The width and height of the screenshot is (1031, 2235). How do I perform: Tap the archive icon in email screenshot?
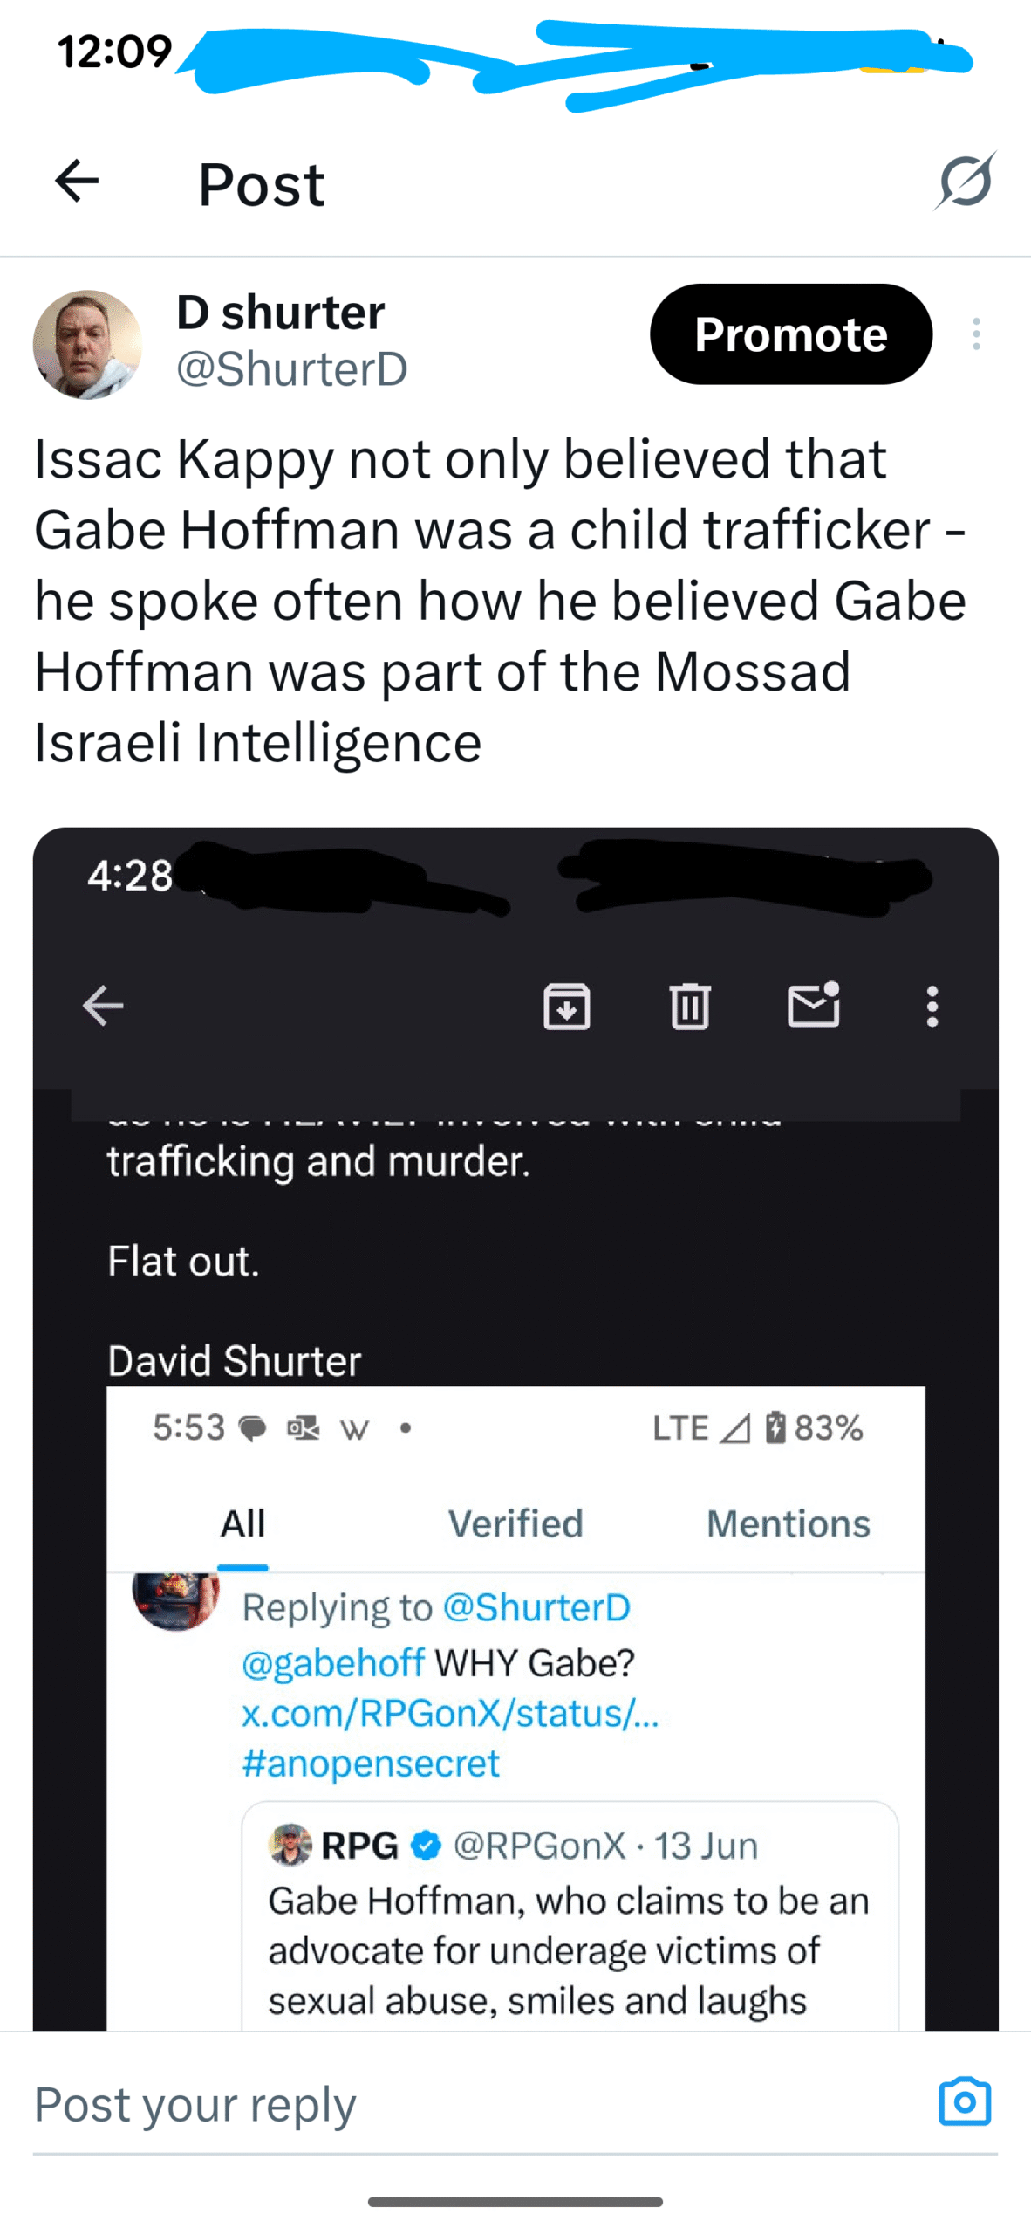[x=567, y=1007]
